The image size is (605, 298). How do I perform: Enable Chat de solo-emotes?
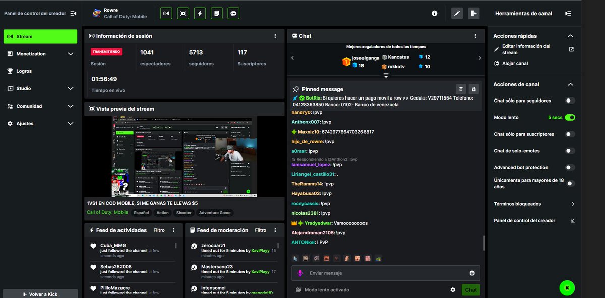[570, 151]
